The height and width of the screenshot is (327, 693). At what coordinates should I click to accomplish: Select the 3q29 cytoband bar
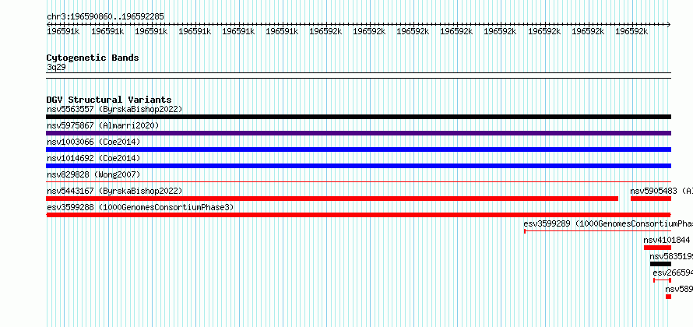point(358,76)
